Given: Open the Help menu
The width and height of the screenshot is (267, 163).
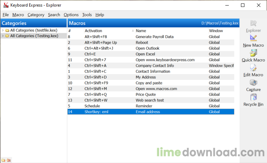Looking at the screenshot, I should 100,15.
